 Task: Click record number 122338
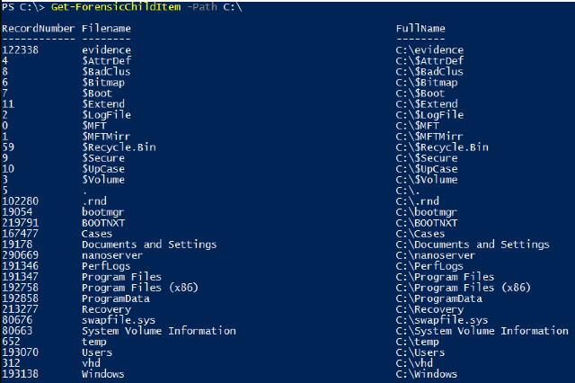(20, 49)
